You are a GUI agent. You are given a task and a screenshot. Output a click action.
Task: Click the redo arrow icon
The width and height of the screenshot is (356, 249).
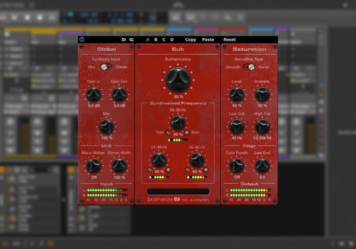pos(131,40)
